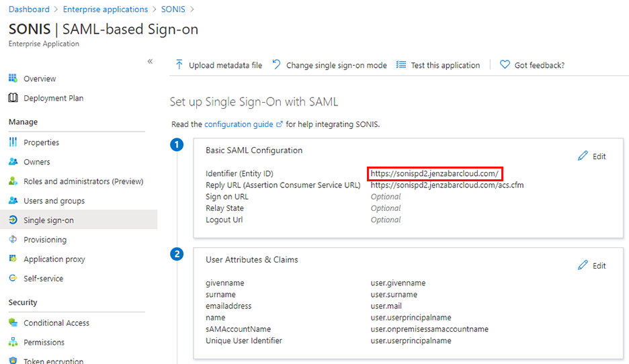Click the Provisioning icon in sidebar

pyautogui.click(x=13, y=240)
